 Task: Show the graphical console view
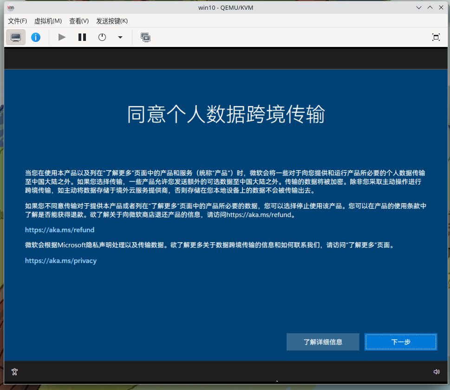(x=16, y=37)
